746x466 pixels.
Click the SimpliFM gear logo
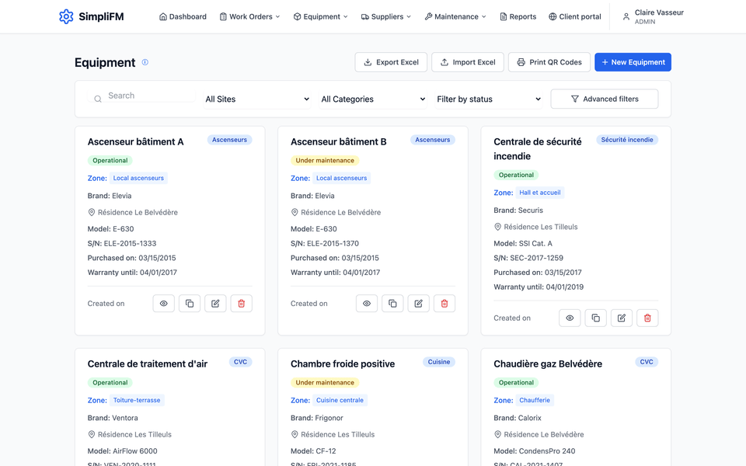coord(66,16)
